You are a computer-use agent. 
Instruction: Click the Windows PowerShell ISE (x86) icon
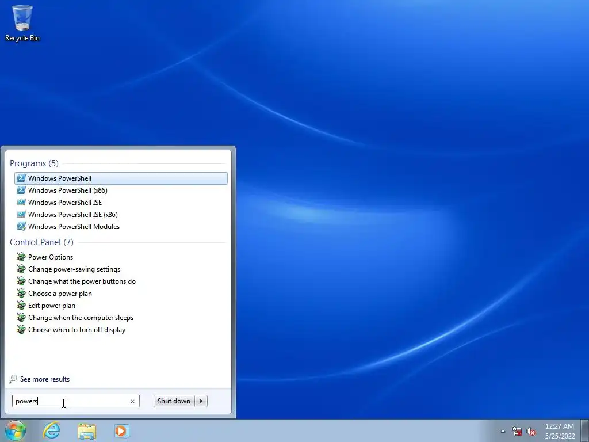click(x=21, y=214)
